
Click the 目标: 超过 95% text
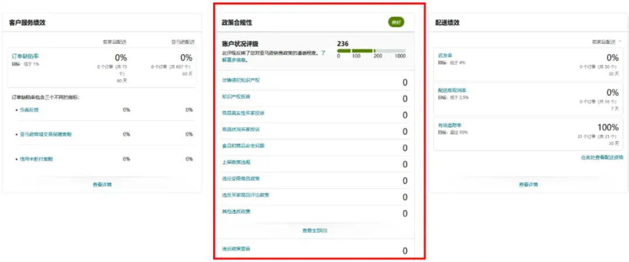point(453,132)
